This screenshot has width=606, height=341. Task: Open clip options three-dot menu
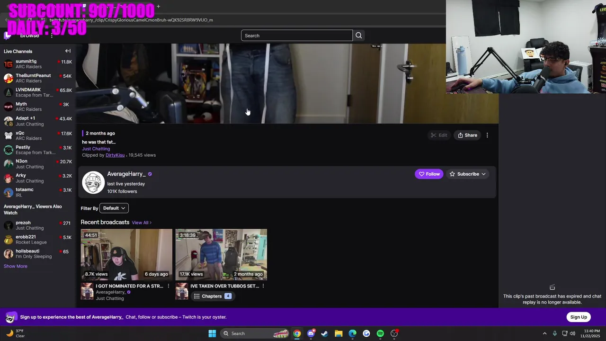pyautogui.click(x=487, y=135)
